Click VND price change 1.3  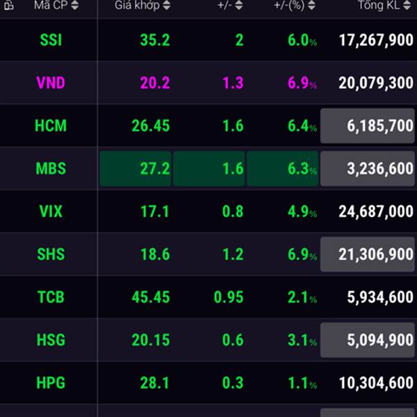click(x=233, y=83)
